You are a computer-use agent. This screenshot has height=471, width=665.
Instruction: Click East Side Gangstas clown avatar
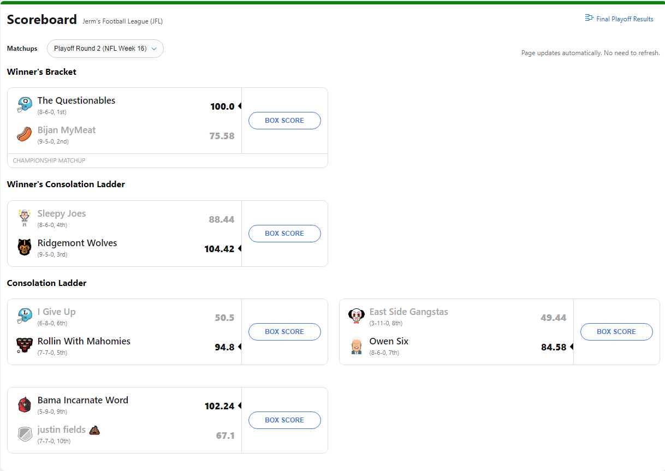tap(356, 316)
